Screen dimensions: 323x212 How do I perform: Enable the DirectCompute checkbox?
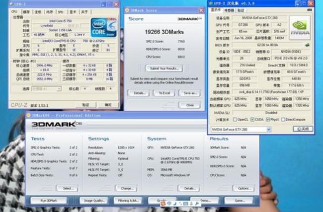283,119
